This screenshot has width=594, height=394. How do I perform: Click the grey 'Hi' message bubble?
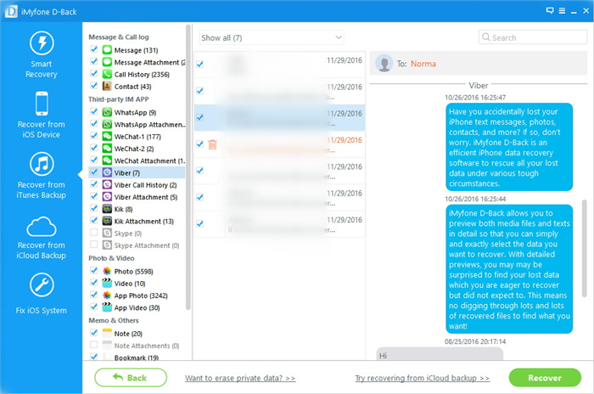(x=440, y=354)
